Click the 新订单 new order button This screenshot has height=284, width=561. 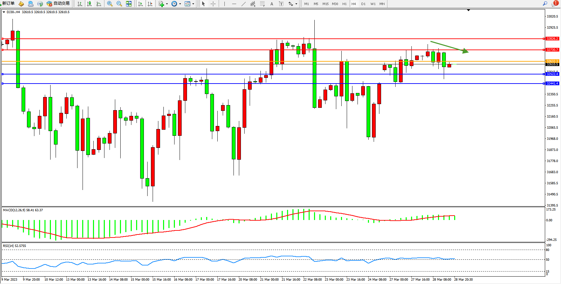(x=8, y=4)
